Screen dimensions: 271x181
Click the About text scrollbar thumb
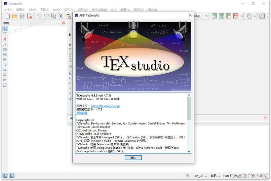pyautogui.click(x=189, y=108)
